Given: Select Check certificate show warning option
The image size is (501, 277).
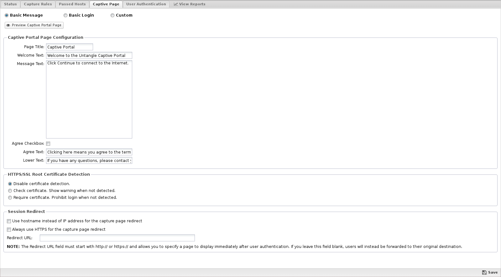Looking at the screenshot, I should coord(10,191).
